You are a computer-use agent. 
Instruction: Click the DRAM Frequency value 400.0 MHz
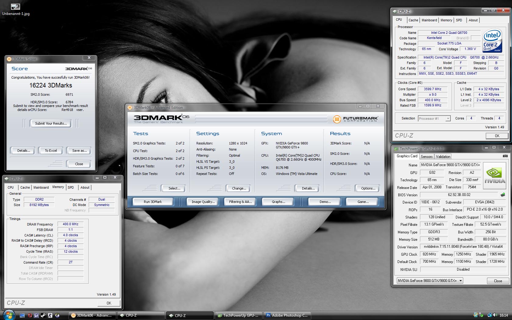[70, 224]
